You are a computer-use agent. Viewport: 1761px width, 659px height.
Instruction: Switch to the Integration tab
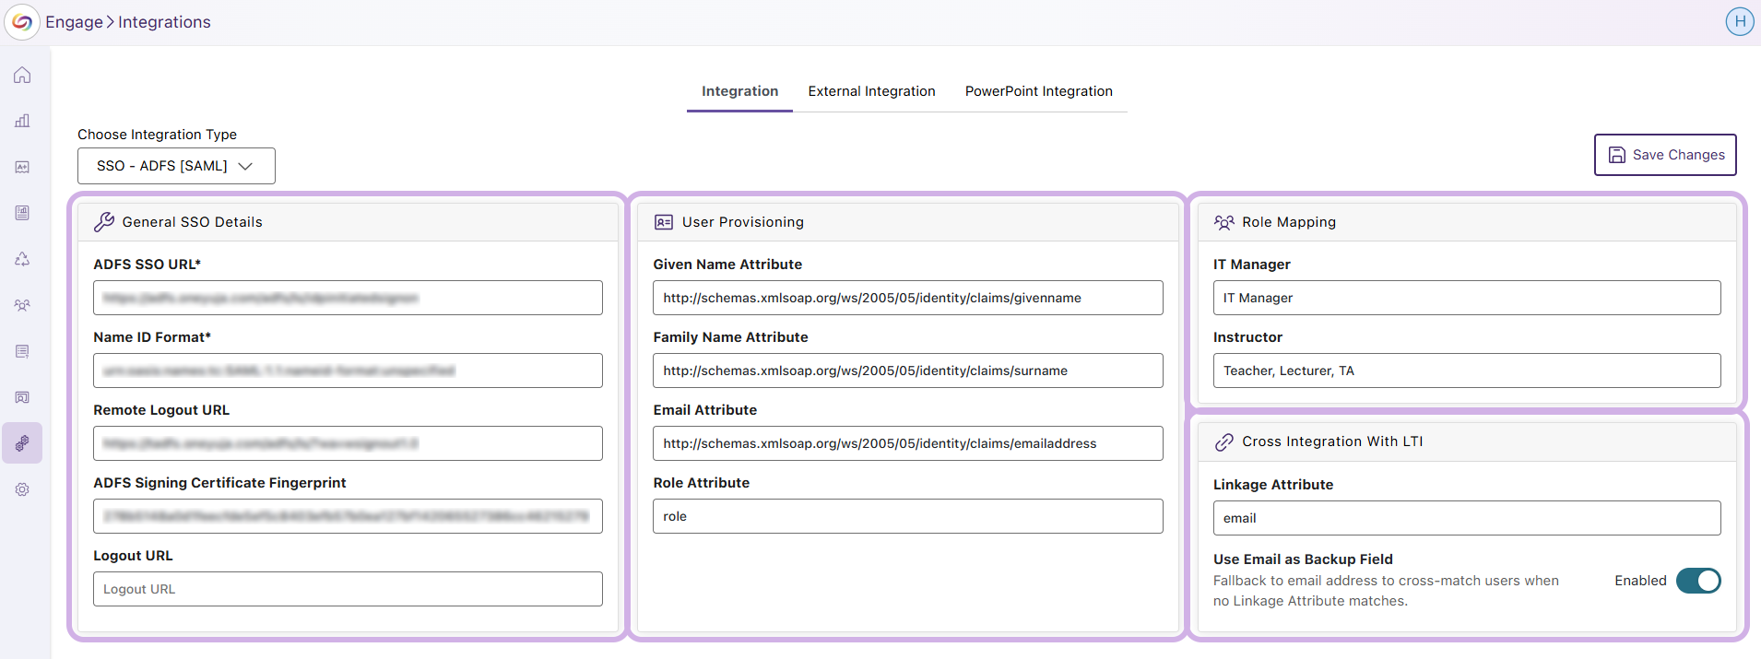click(x=739, y=91)
